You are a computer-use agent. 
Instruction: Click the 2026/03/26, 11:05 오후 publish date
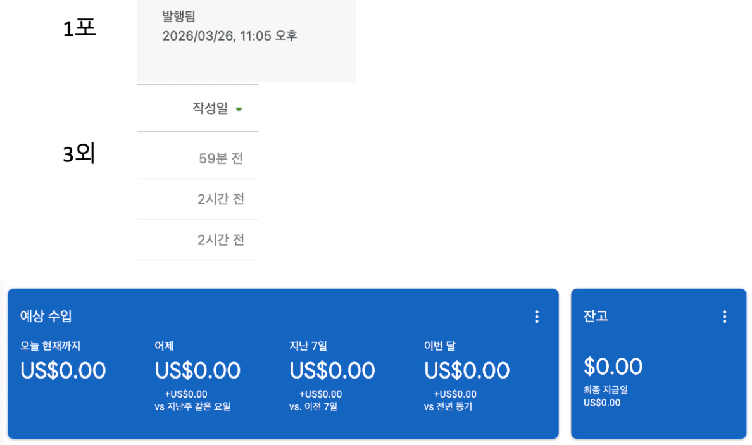click(x=229, y=35)
